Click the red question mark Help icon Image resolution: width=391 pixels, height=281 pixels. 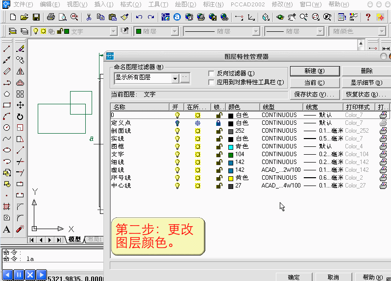click(x=368, y=17)
